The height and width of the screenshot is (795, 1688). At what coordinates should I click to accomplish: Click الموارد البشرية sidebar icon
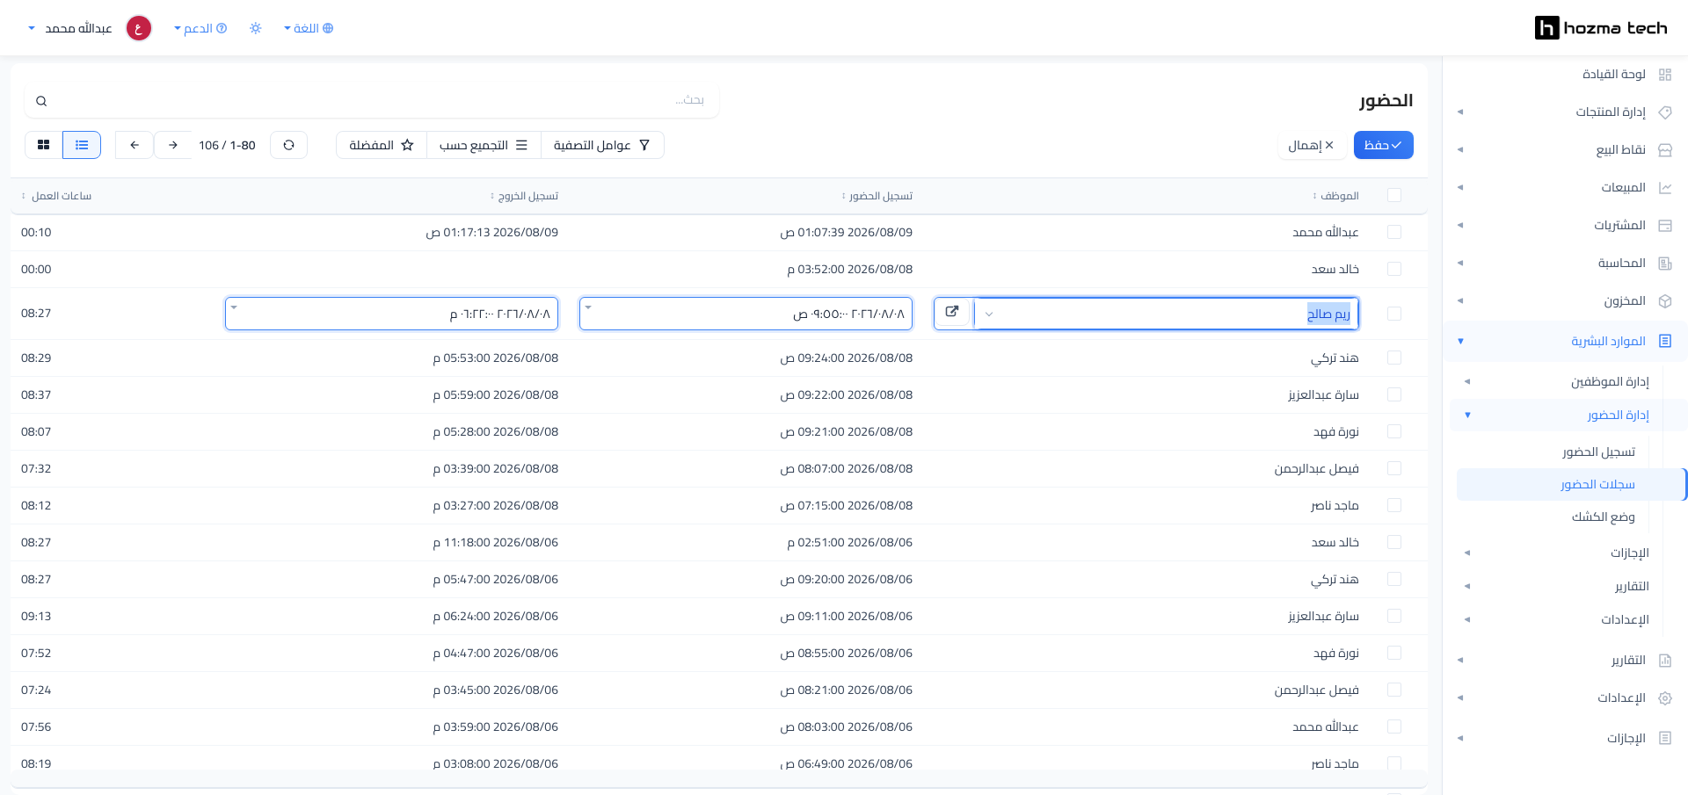pos(1665,341)
